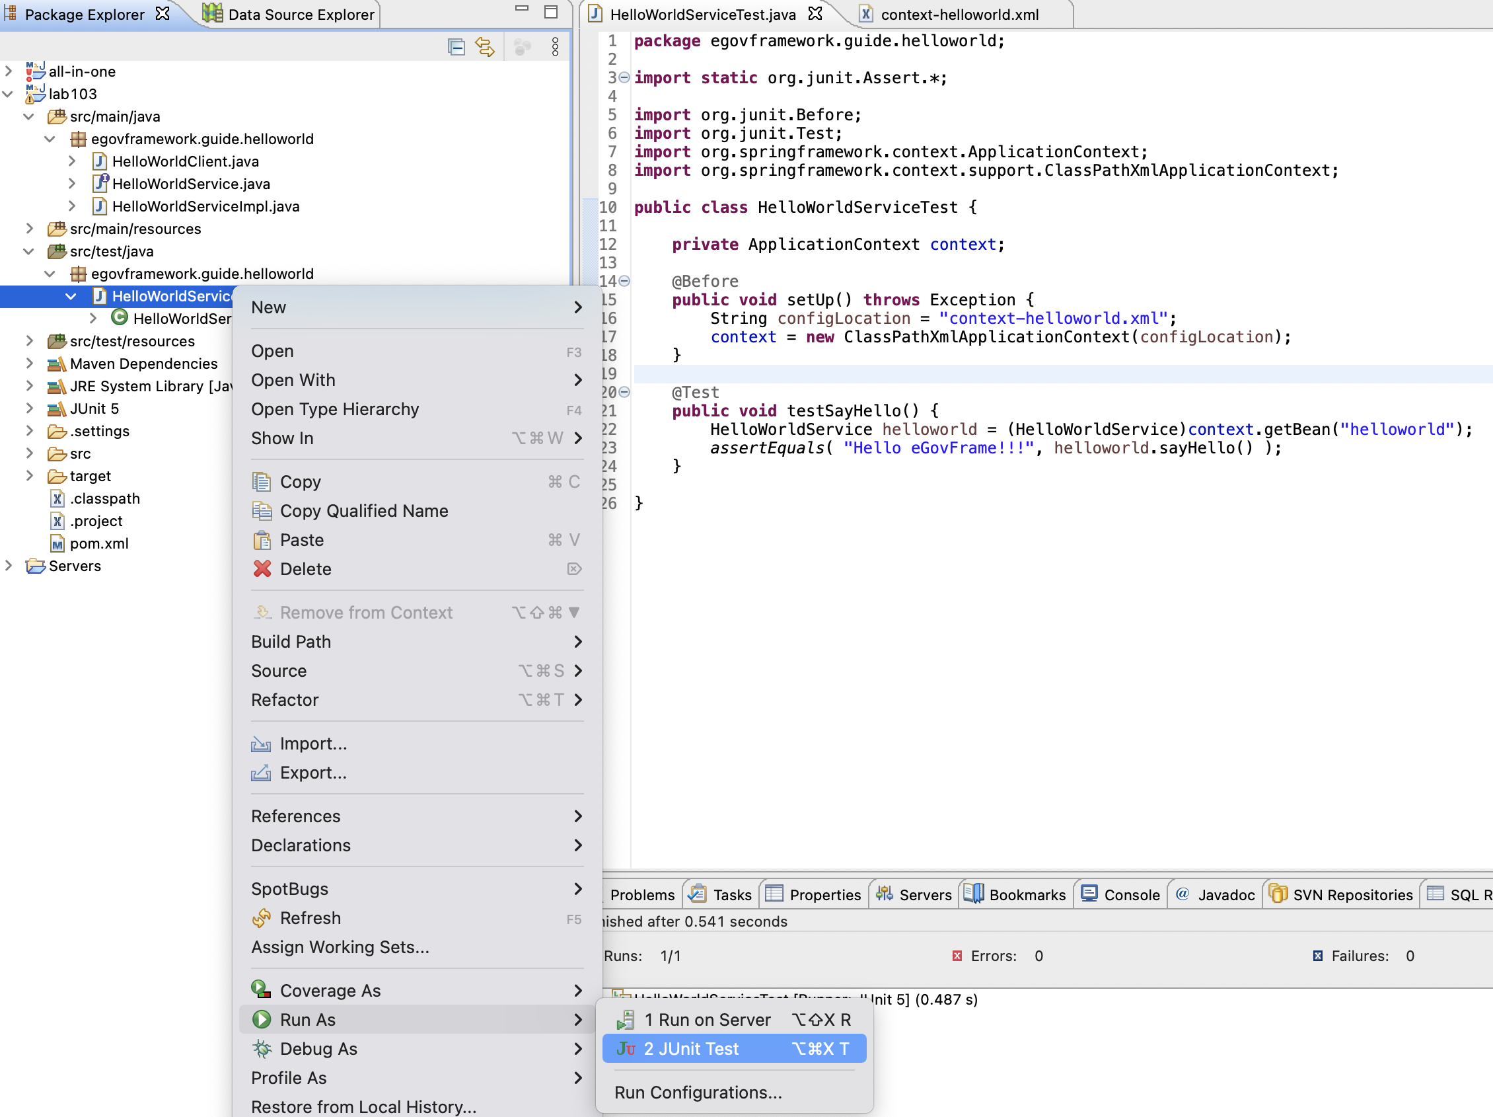Image resolution: width=1493 pixels, height=1117 pixels.
Task: Click the Collapse All icon in Package Explorer
Action: (456, 47)
